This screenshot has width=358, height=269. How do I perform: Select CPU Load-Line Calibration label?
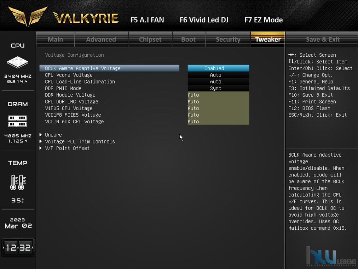(x=80, y=82)
